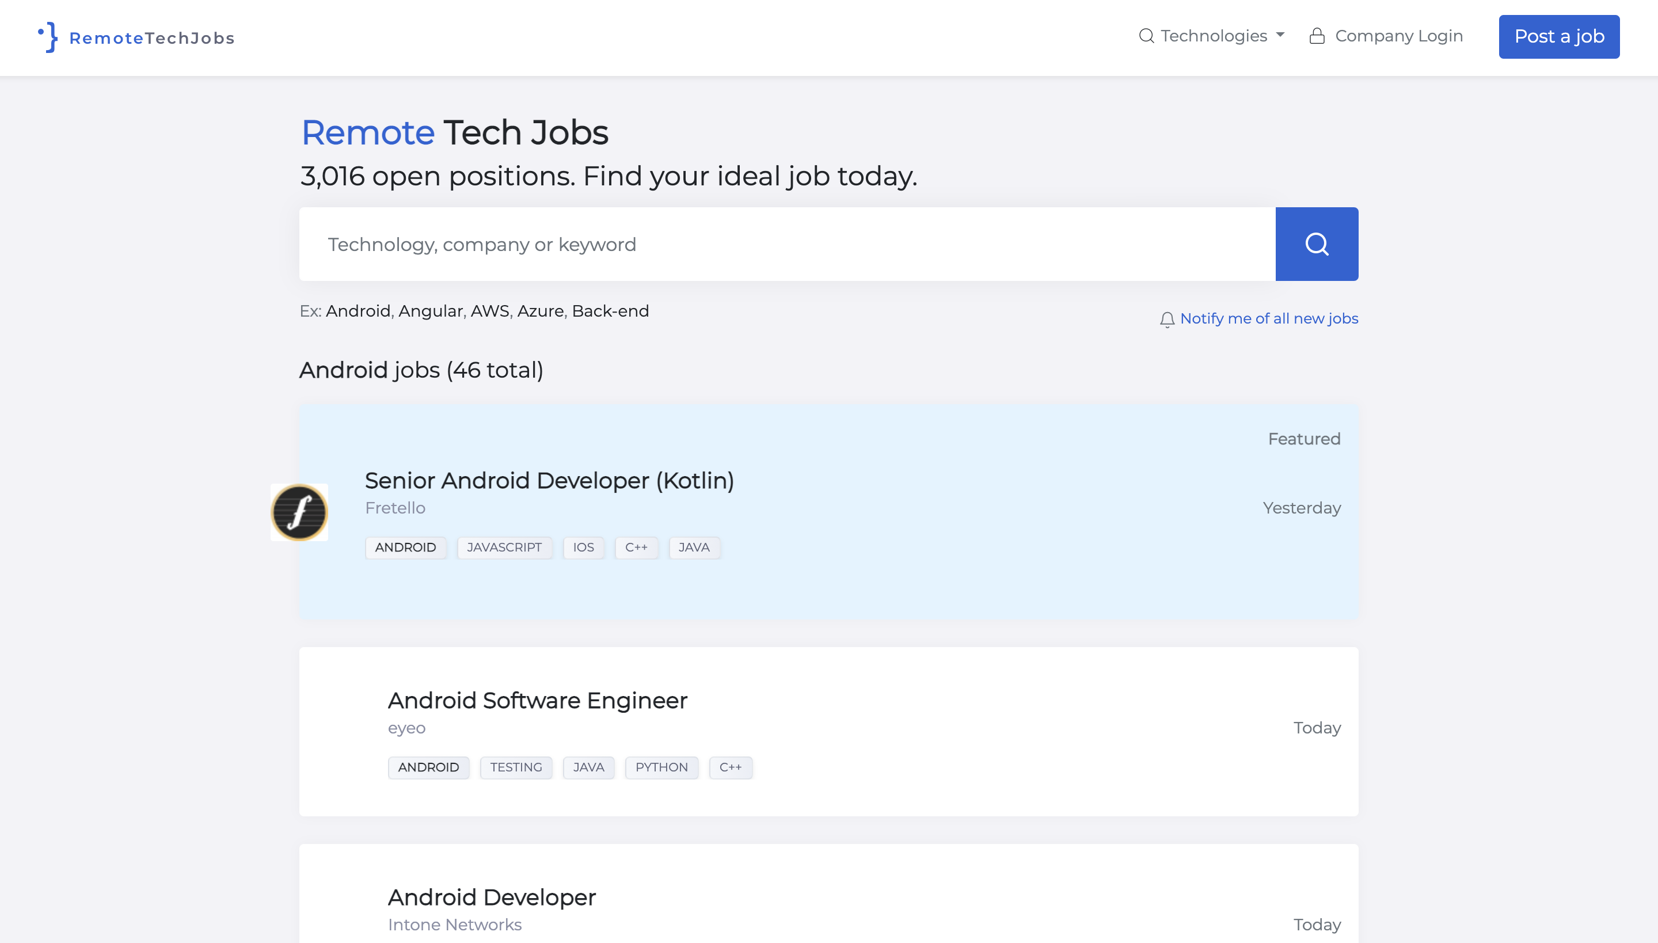Click Notify me of all new jobs

tap(1269, 319)
